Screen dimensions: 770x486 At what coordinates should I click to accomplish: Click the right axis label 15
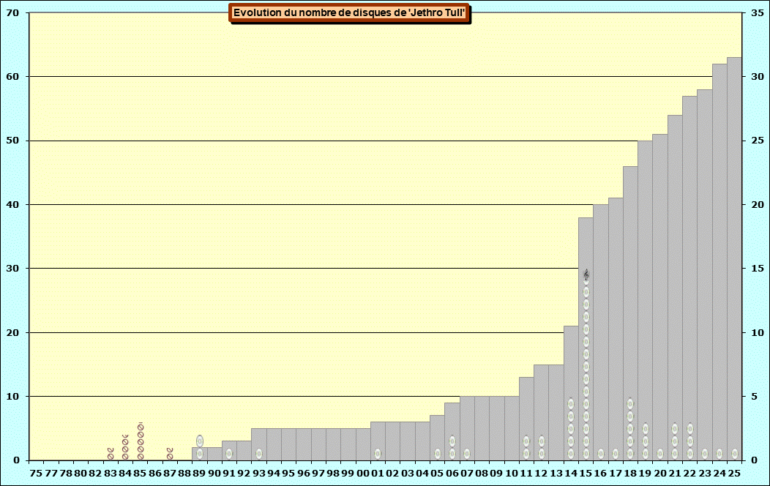(758, 269)
